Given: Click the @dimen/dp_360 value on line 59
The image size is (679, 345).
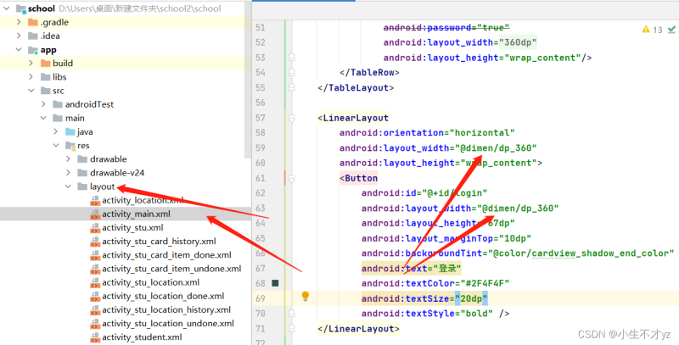Looking at the screenshot, I should tap(496, 147).
